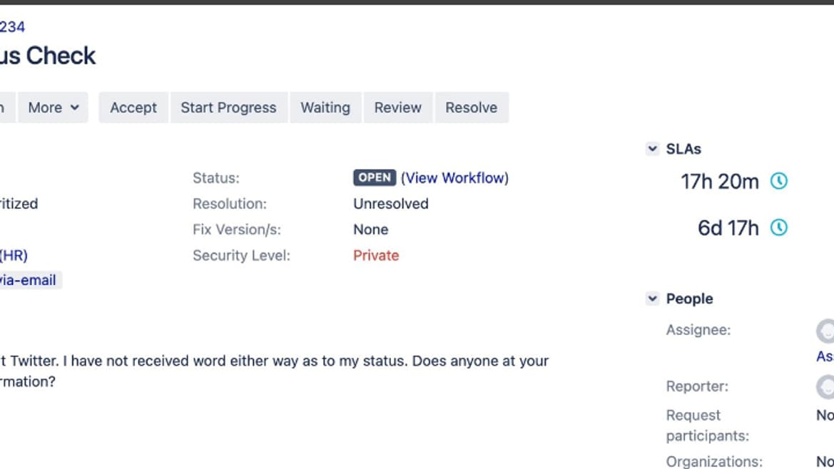
Task: Collapse the SLAs section chevron
Action: 652,149
